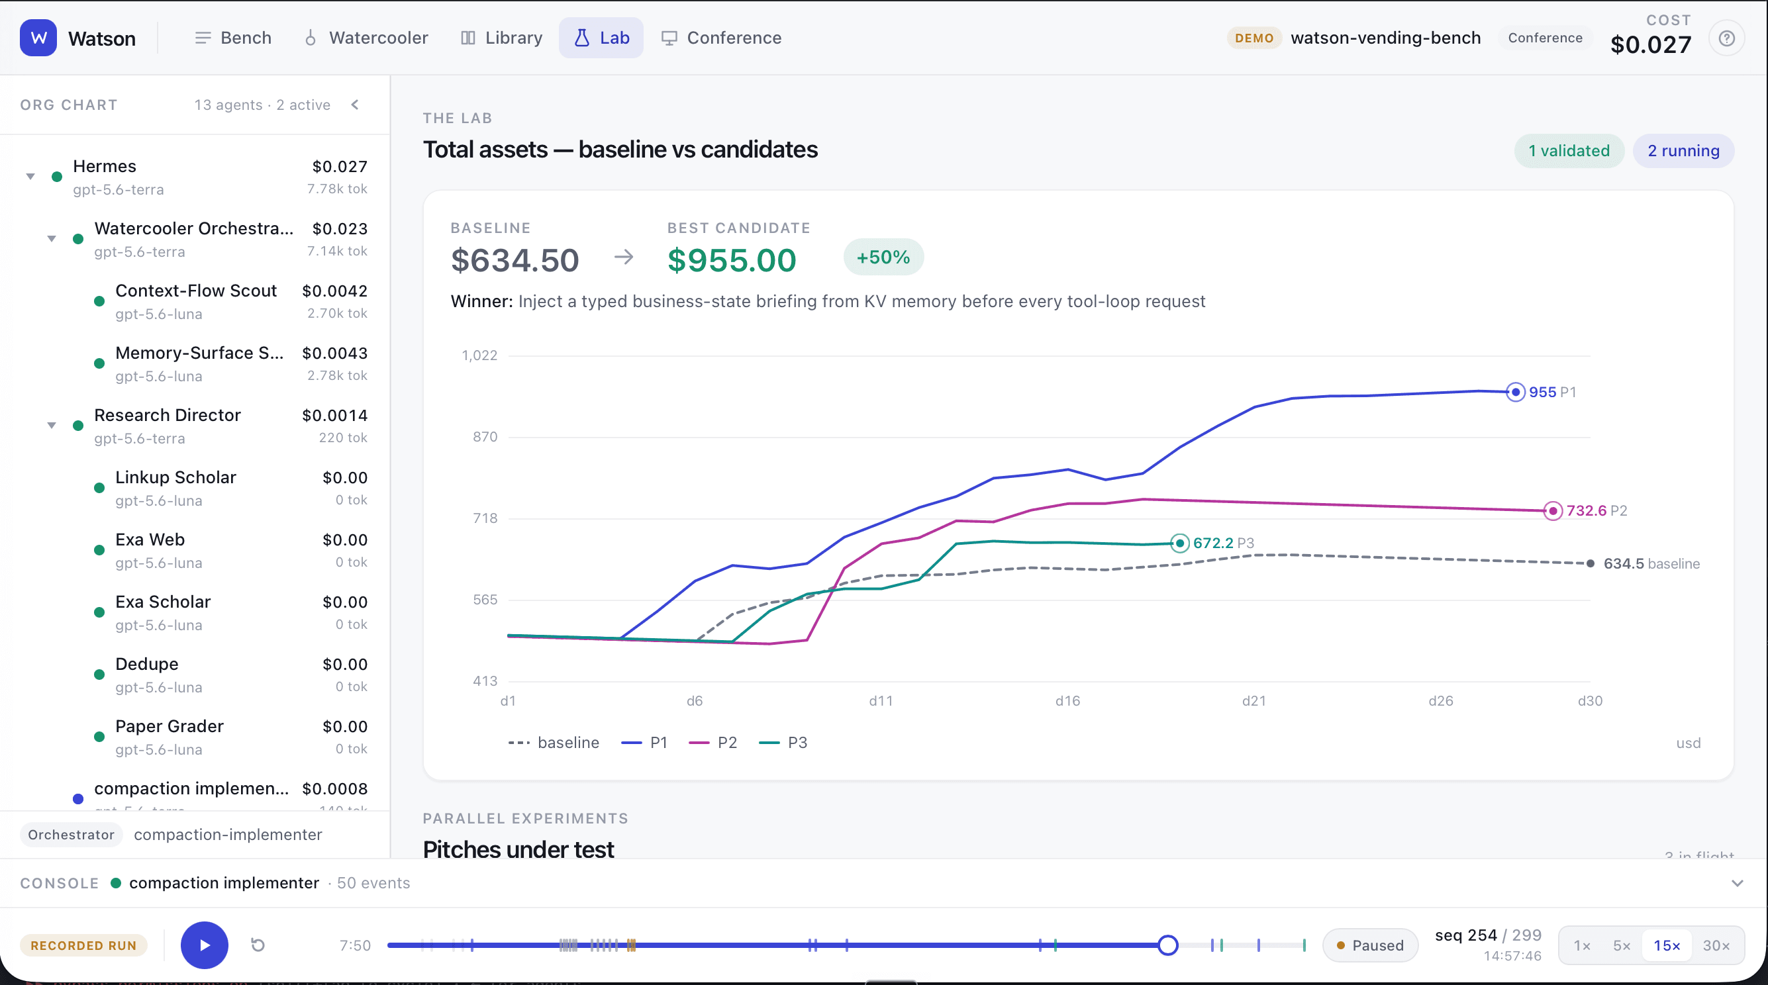Collapse the Hermes tree node
Screen dimensions: 1768x985
30,177
